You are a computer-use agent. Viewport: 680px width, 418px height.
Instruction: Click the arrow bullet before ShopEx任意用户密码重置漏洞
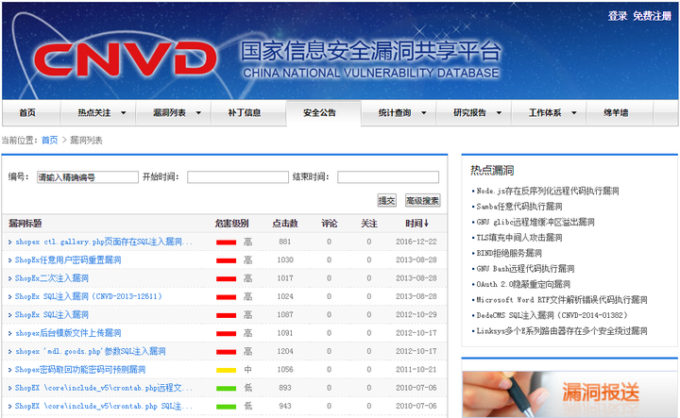tap(10, 260)
